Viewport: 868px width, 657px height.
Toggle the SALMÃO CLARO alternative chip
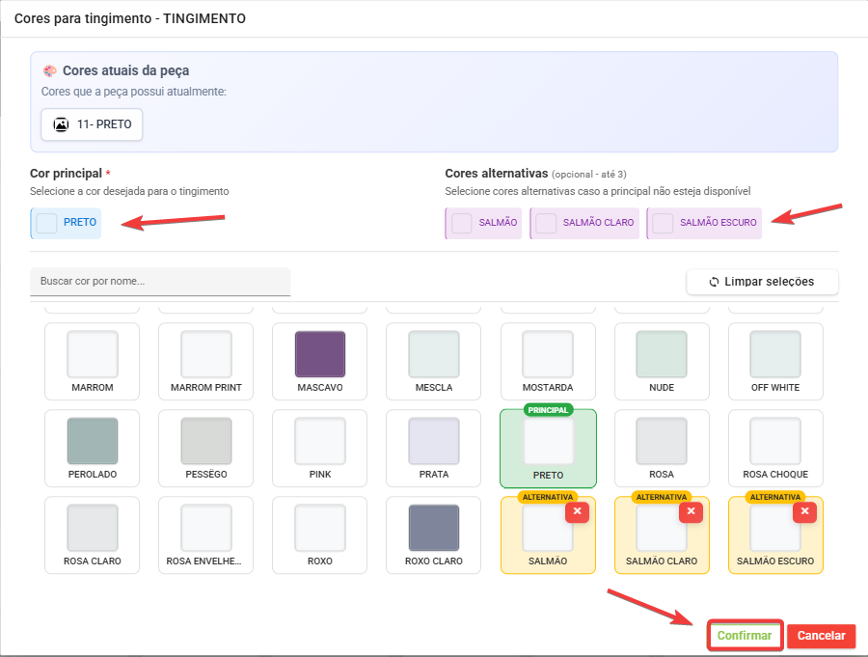[x=586, y=223]
